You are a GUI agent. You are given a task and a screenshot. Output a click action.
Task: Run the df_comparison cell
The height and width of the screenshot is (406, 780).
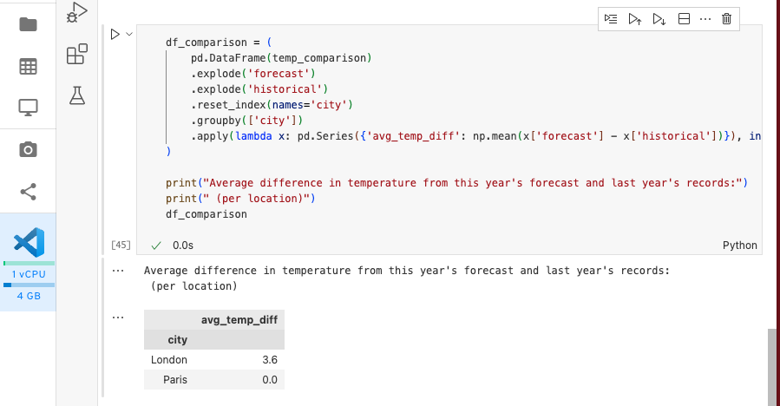coord(115,34)
